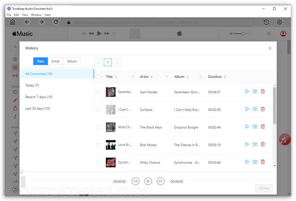Open output folder for Surfaces track

coord(255,109)
